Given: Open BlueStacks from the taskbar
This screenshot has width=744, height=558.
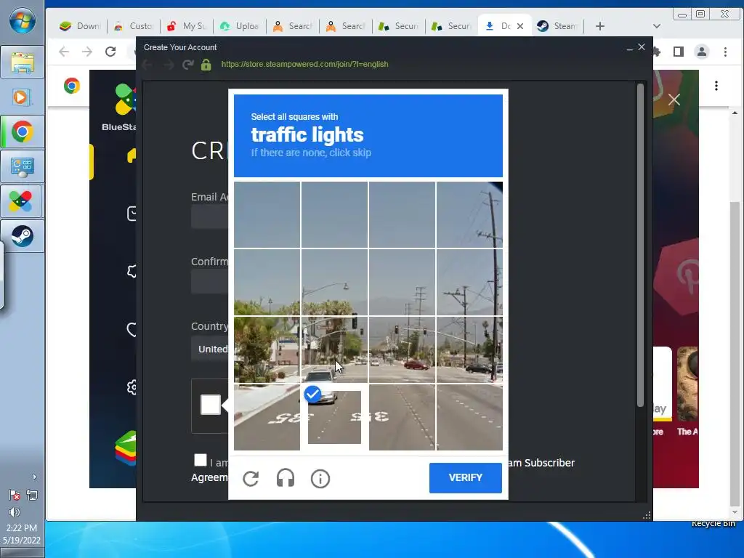Looking at the screenshot, I should (x=23, y=201).
